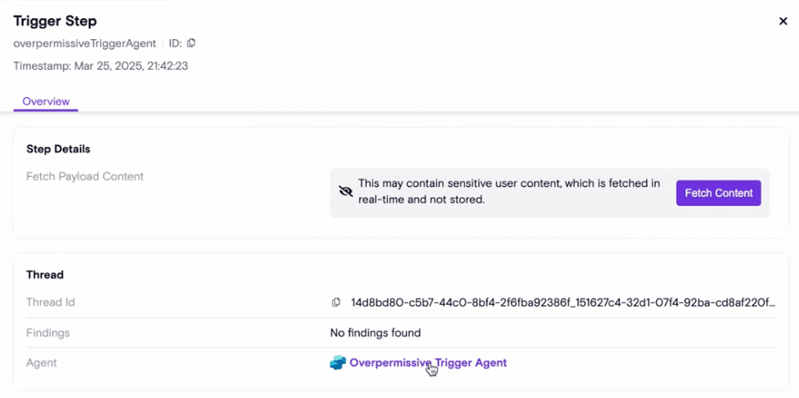Close the Trigger Step panel
The image size is (799, 398).
[x=784, y=21]
